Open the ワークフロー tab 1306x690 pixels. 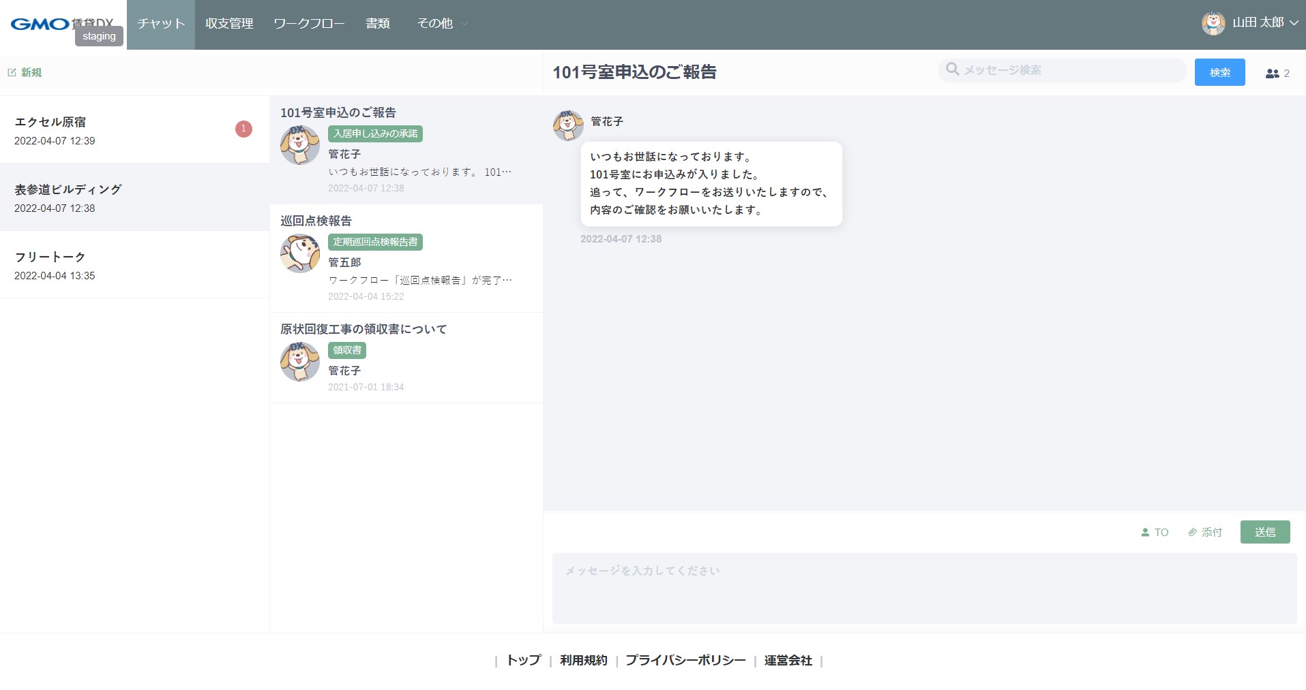309,24
